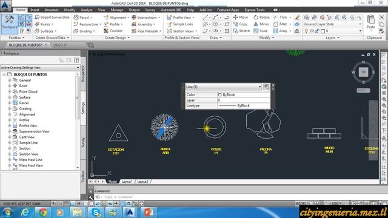Open the Prospector side tab
Viewport: 388px width, 218px height.
tap(83, 74)
